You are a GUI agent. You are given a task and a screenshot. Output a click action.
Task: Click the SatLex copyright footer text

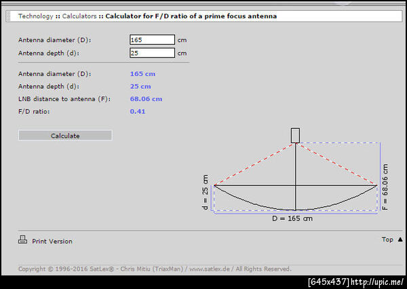(x=155, y=269)
